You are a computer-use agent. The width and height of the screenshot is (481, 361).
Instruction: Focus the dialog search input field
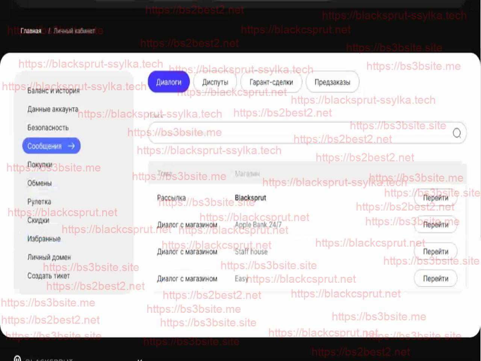click(x=307, y=133)
